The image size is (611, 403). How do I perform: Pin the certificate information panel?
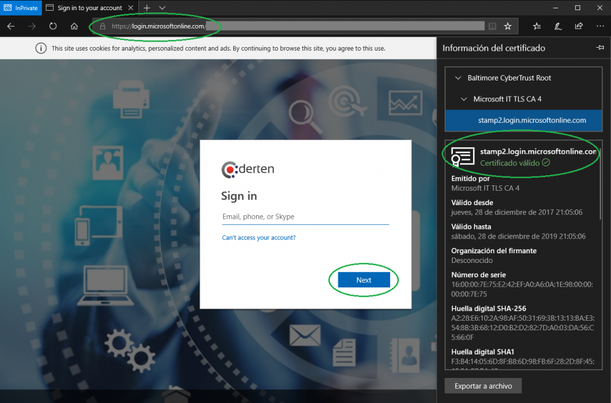pos(600,48)
